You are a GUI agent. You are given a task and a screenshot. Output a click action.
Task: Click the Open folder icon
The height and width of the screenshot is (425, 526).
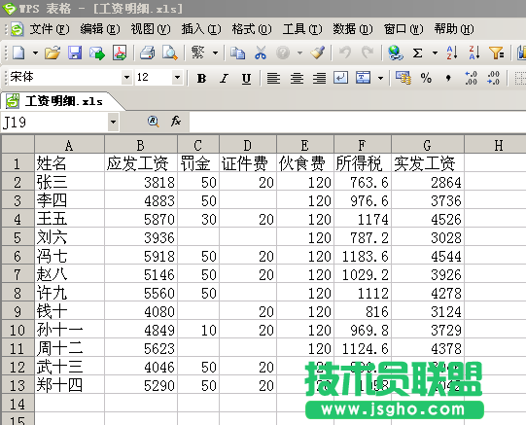tap(53, 53)
